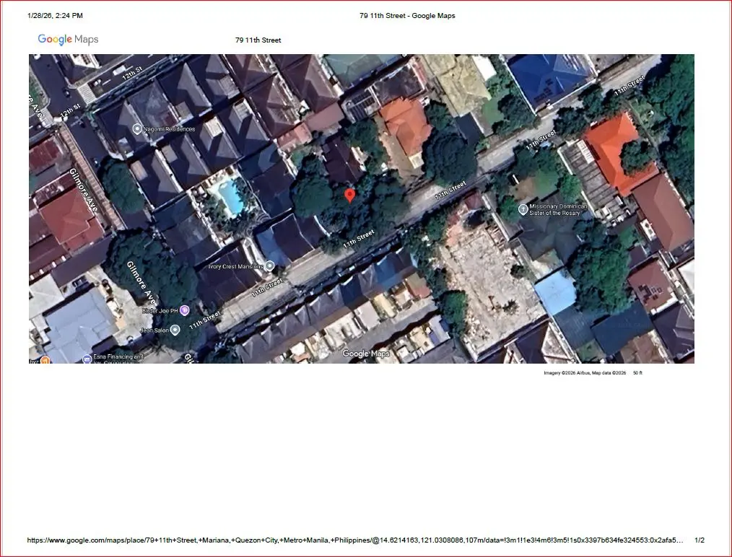
Task: Click the Esna Financing blue marker icon
Action: tap(87, 358)
